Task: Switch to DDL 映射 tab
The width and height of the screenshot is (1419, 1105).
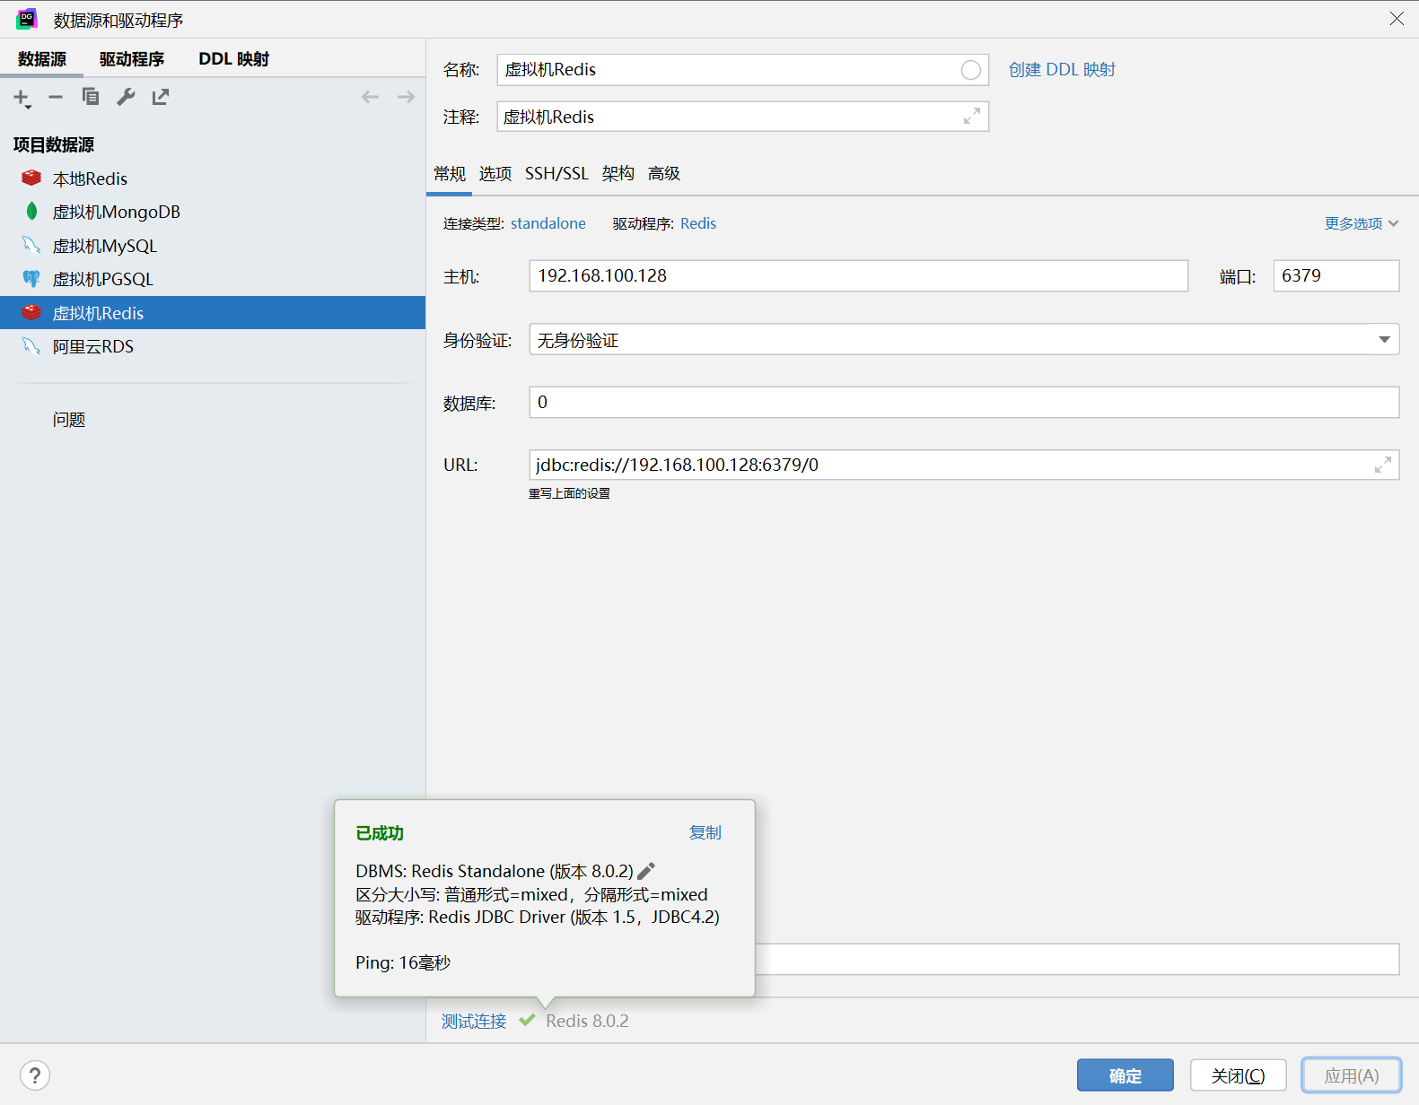Action: [234, 59]
